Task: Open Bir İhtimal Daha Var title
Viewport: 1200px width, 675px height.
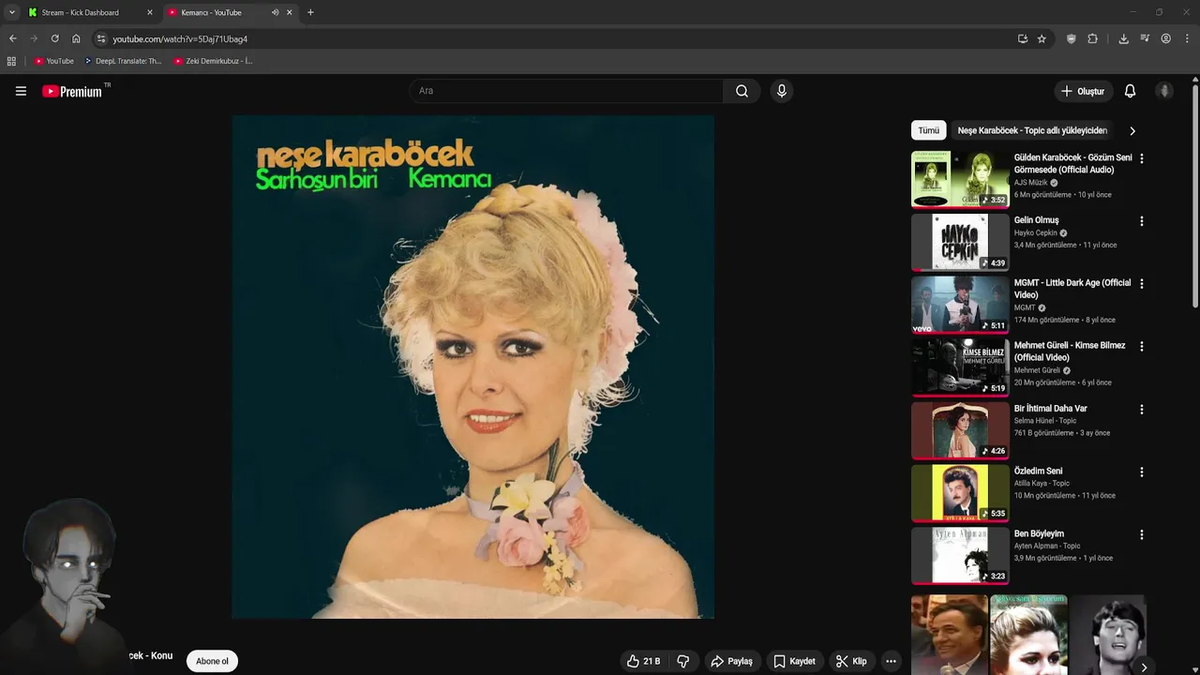Action: [x=1051, y=409]
